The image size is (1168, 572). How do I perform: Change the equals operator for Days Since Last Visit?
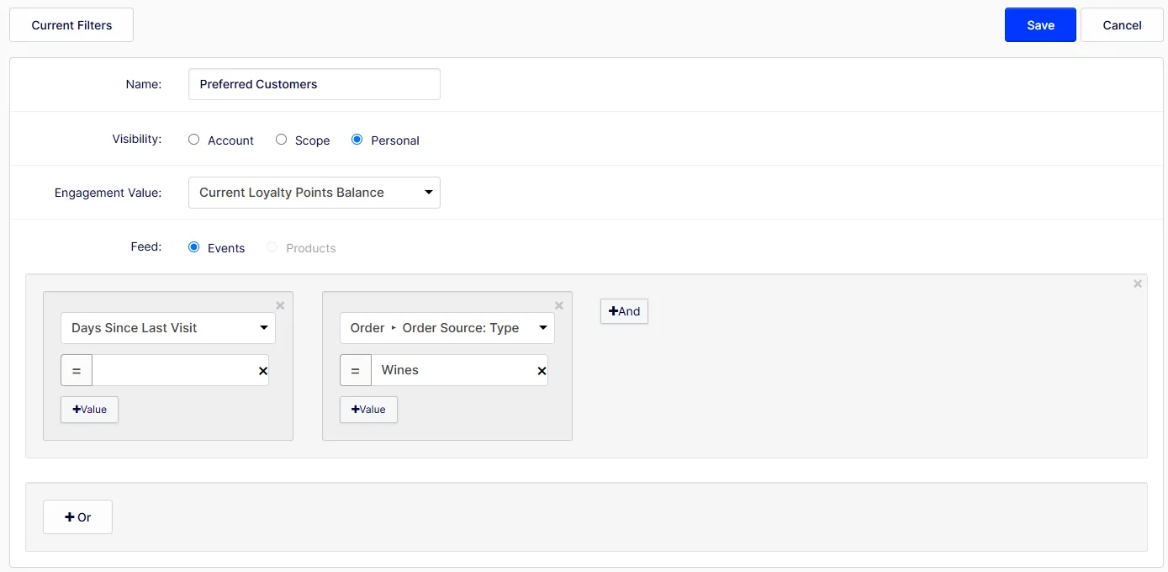(77, 370)
